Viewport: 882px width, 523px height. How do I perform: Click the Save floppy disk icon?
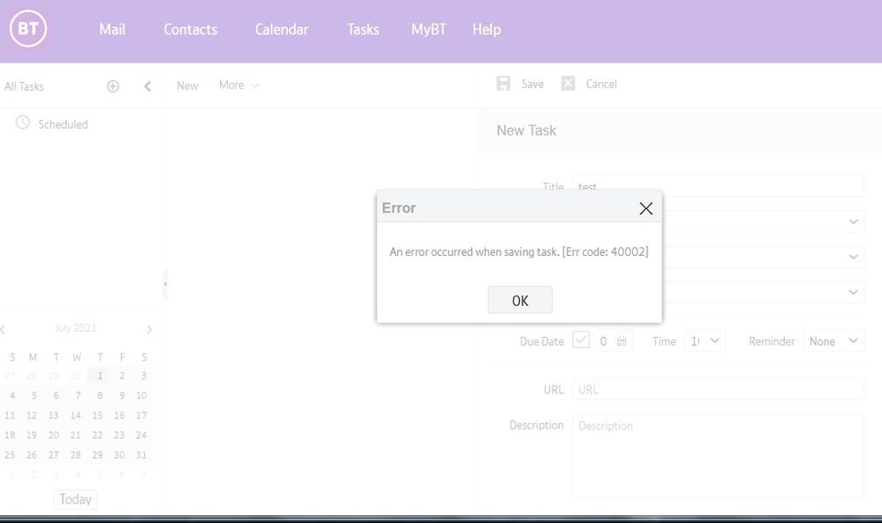(503, 84)
